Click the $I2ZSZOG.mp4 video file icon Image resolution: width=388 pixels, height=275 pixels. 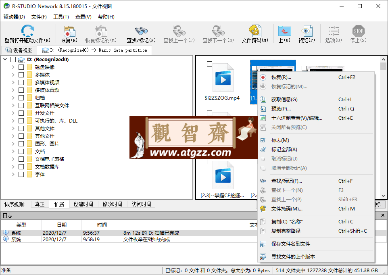[x=223, y=77]
